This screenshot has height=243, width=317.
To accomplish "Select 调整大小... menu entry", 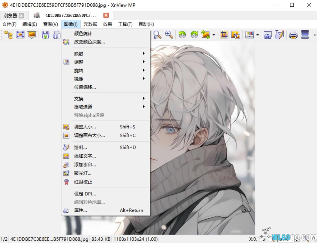I will click(x=85, y=127).
